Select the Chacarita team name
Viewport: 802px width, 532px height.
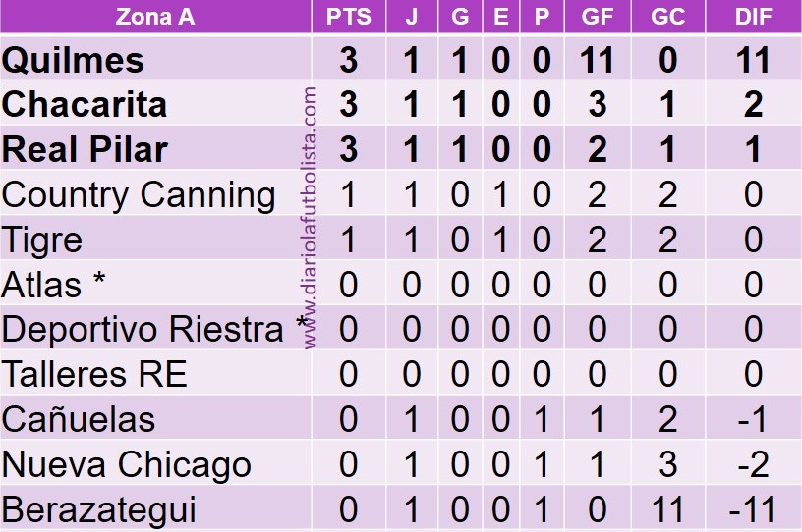[x=85, y=105]
